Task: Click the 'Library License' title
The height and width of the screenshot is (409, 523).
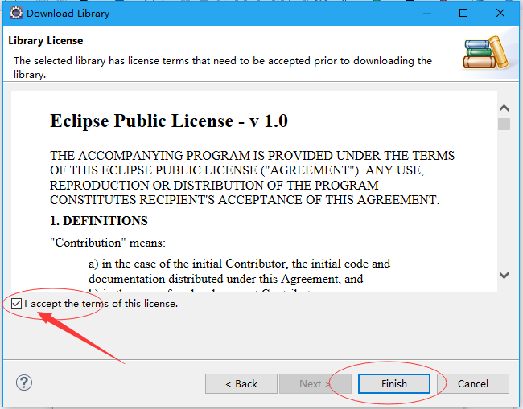Action: click(x=45, y=41)
